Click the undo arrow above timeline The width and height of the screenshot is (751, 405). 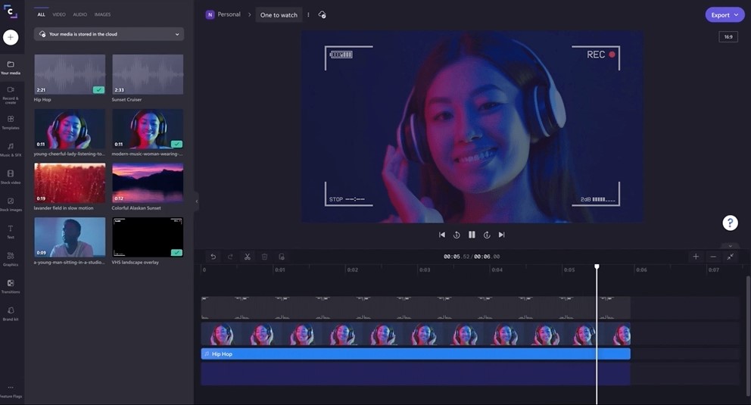click(213, 257)
